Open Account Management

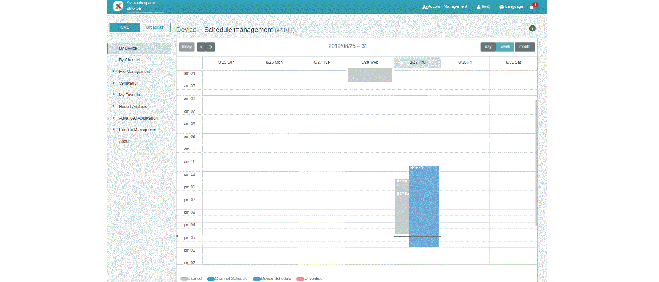[445, 7]
